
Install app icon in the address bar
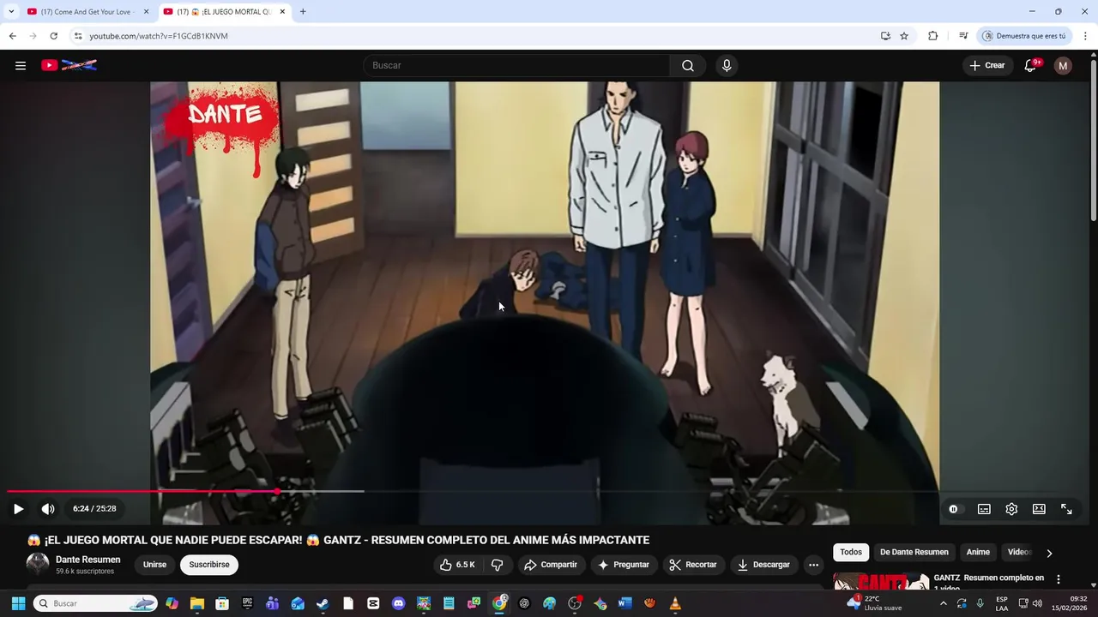(885, 36)
